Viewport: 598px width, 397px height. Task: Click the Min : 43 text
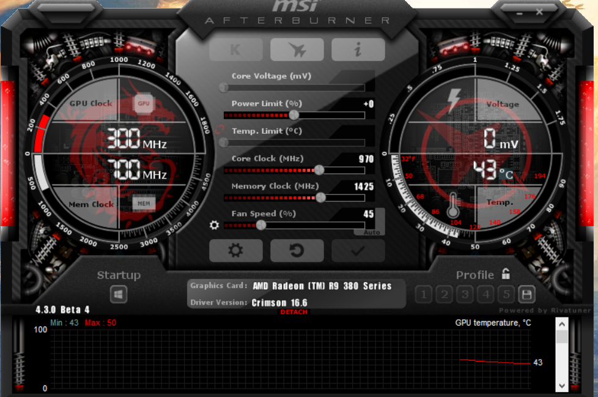[64, 322]
